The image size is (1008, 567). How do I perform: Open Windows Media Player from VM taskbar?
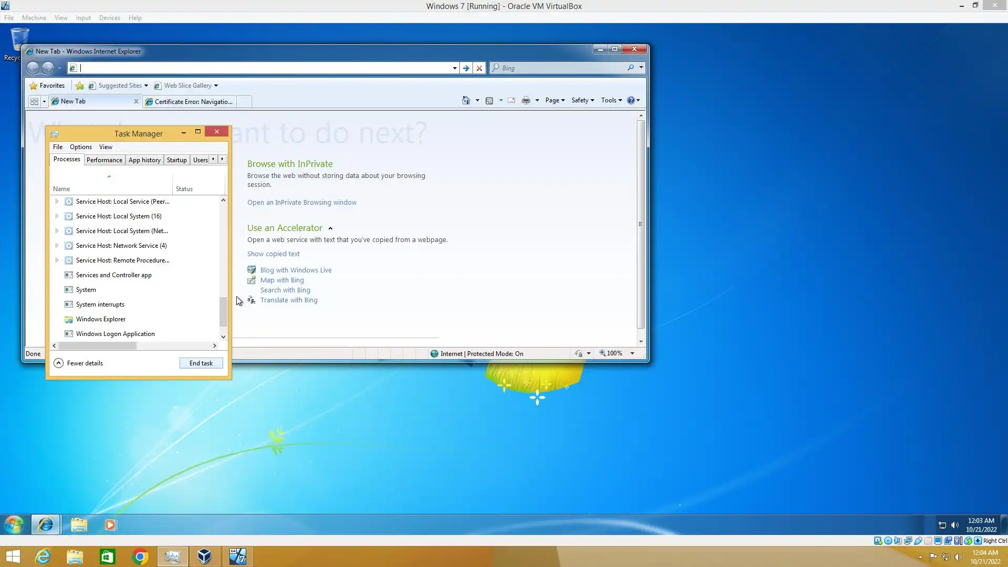click(110, 524)
